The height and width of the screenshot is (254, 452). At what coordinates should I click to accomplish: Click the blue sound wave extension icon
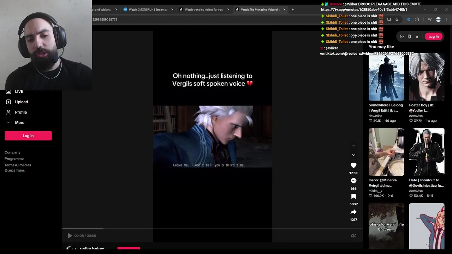(x=409, y=19)
